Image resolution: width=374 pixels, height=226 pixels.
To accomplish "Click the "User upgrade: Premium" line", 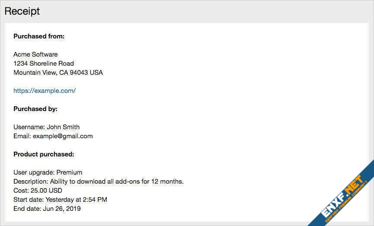I will (x=48, y=172).
